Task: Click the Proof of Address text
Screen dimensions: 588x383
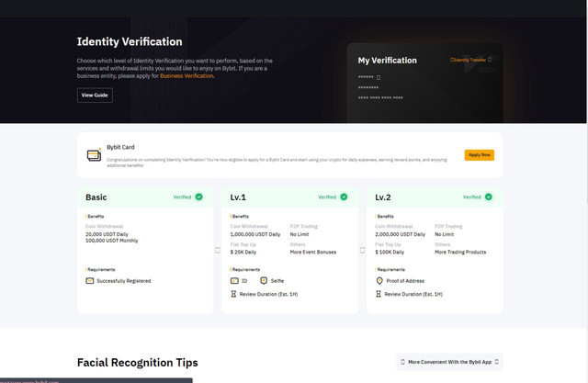Action: [x=405, y=281]
